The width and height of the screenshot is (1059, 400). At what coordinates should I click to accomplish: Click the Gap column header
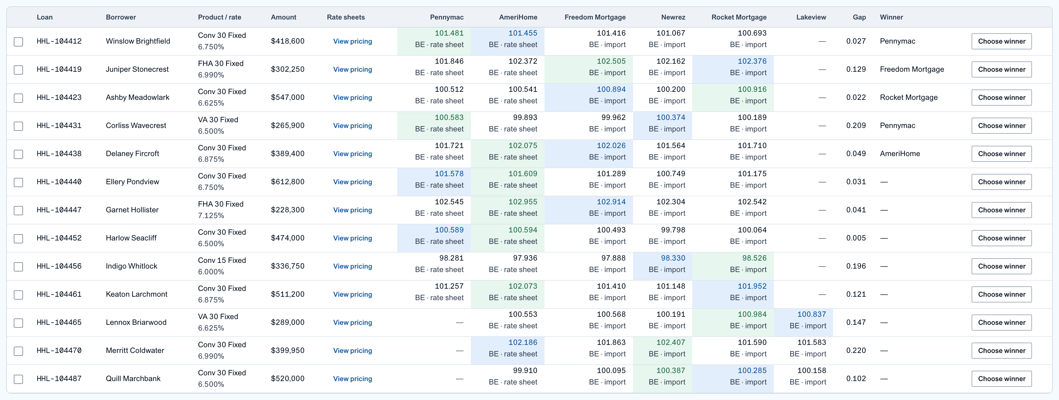click(859, 17)
